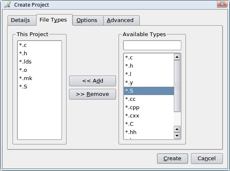Click the lower scrollbar up arrow

177,129
